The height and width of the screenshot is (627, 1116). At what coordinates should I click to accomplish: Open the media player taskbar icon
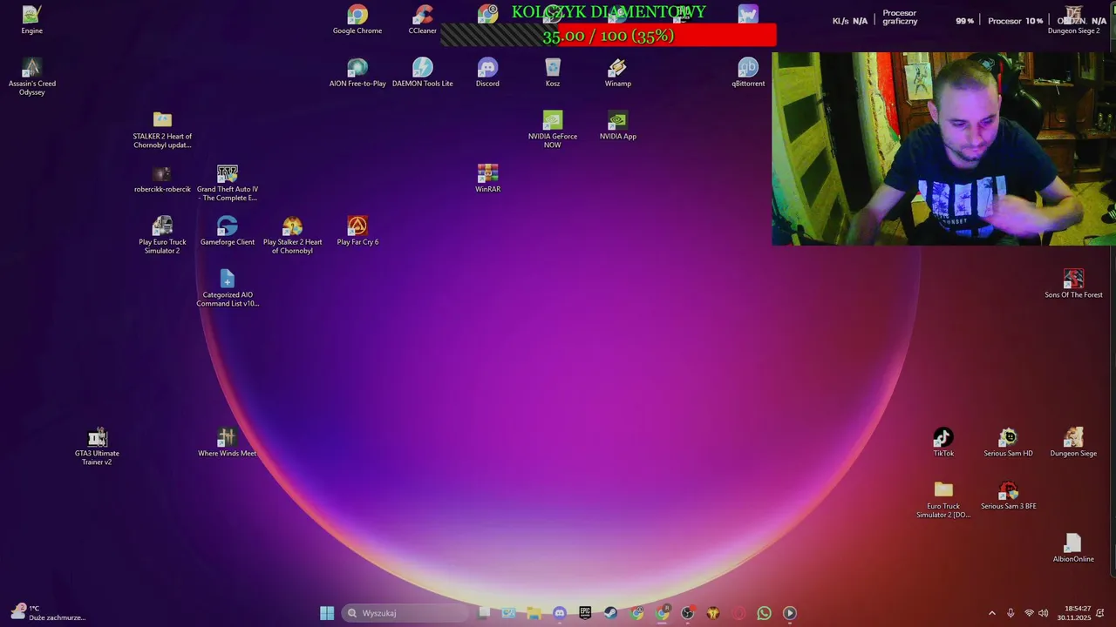coord(790,613)
